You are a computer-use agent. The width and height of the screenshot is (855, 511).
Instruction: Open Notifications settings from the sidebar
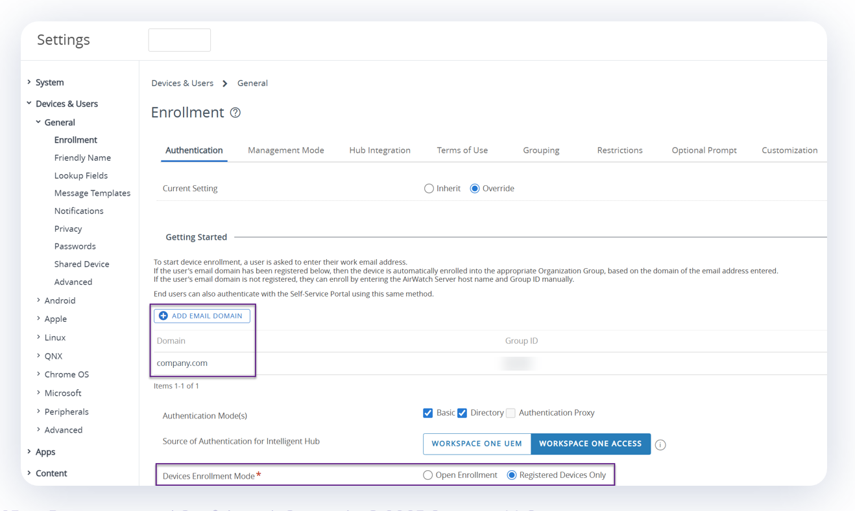(x=78, y=210)
